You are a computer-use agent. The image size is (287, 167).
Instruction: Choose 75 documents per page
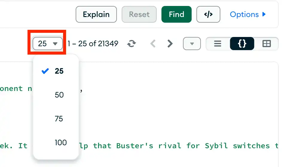59,119
